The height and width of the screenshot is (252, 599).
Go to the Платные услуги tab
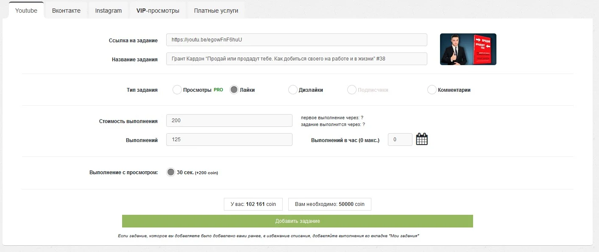[x=216, y=11]
